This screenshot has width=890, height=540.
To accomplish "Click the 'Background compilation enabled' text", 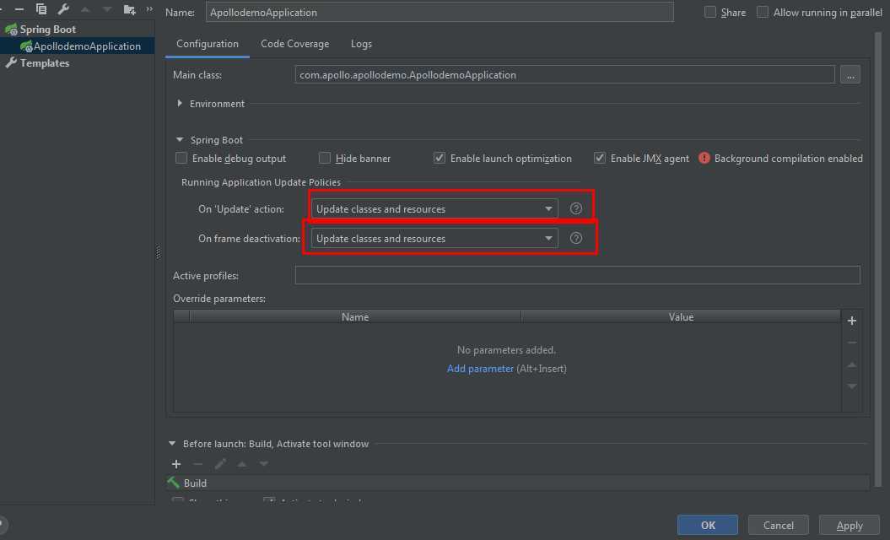I will [x=789, y=158].
